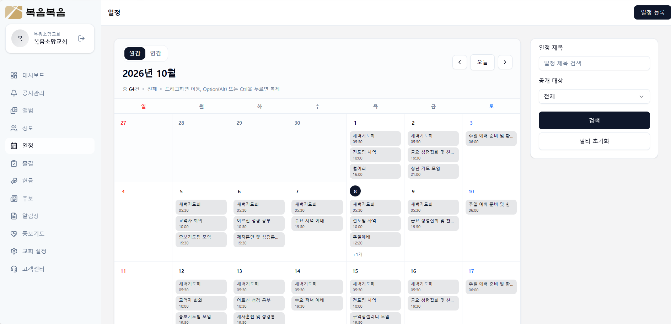Open 공지관리 menu item
671x324 pixels.
50,93
